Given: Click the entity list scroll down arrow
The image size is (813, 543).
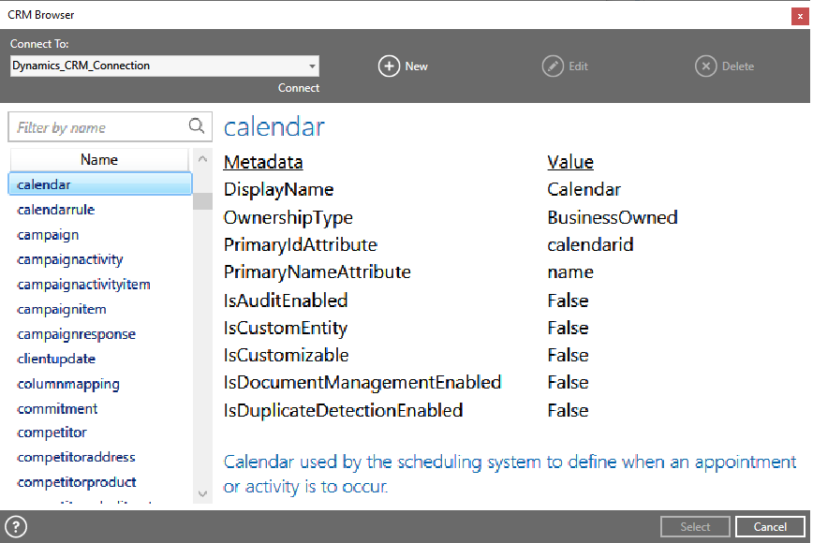Looking at the screenshot, I should coord(202,493).
